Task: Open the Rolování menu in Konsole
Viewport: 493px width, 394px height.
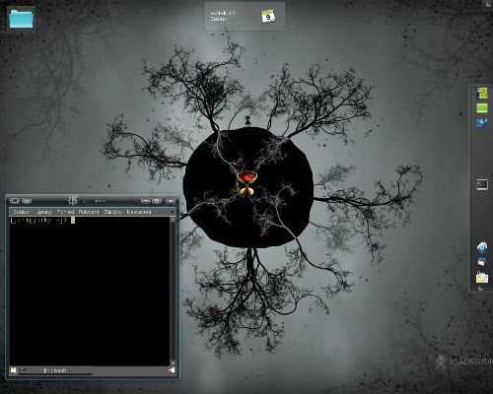Action: [x=89, y=212]
